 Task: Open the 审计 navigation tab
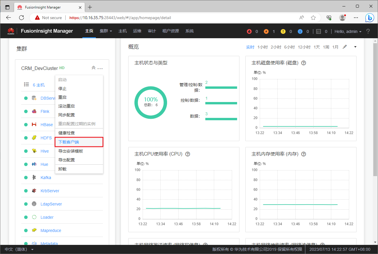point(152,31)
